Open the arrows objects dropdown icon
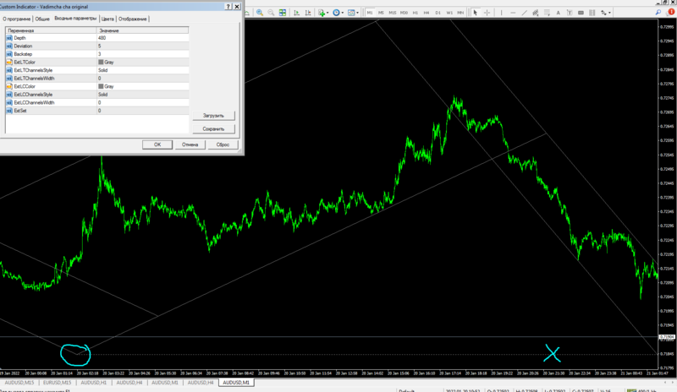This screenshot has width=677, height=392. (605, 13)
